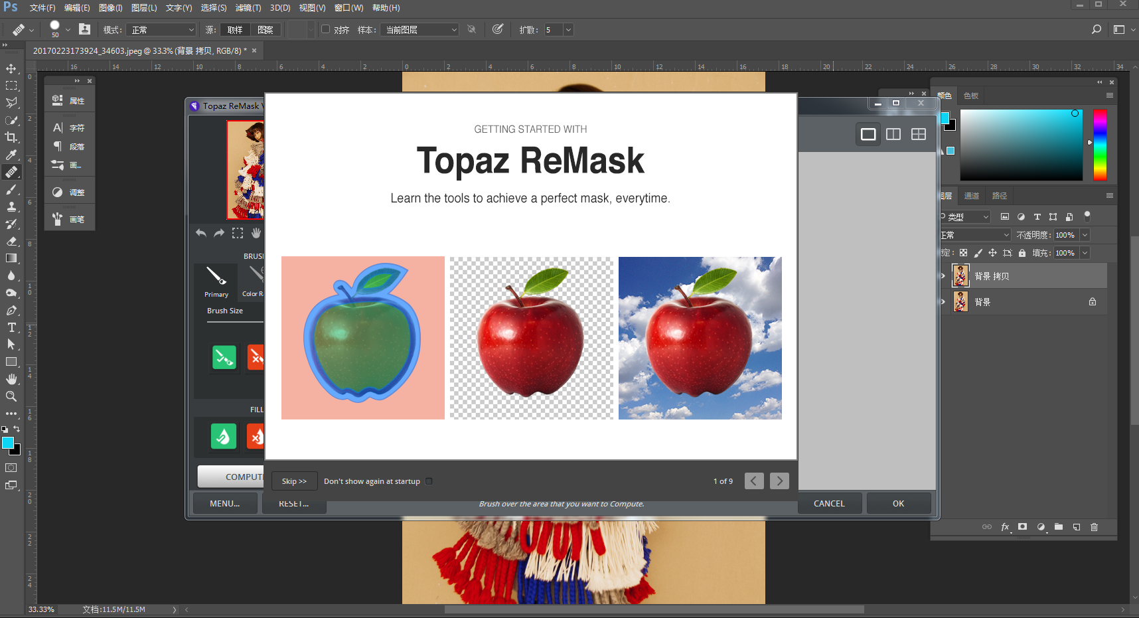Click the Skip >> button
Image resolution: width=1139 pixels, height=618 pixels.
(294, 481)
